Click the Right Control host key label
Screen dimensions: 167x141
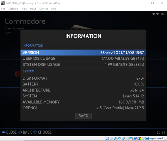(156, 139)
